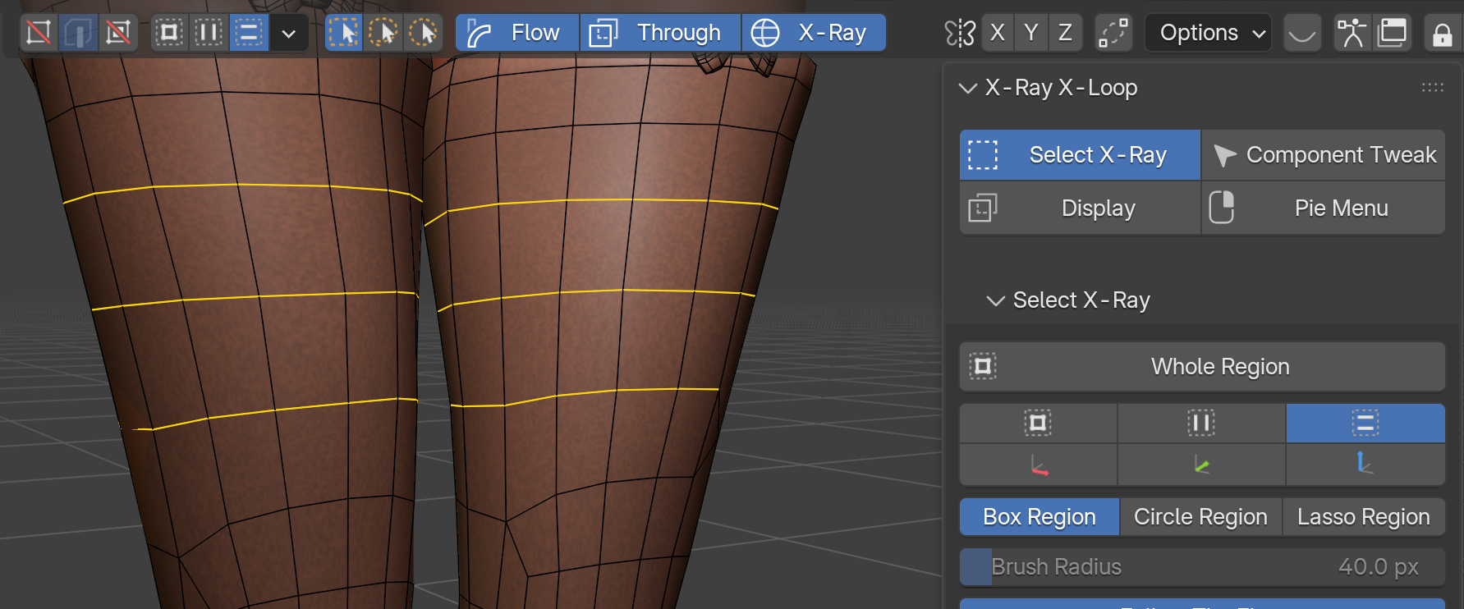Toggle Z axis mirror button
The width and height of the screenshot is (1464, 609).
click(1065, 33)
